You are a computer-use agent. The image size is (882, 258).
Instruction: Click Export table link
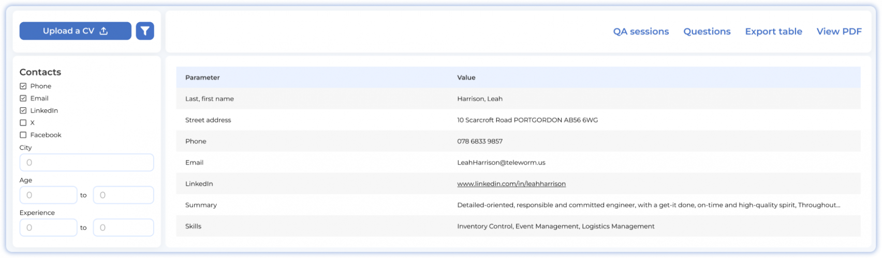[773, 31]
